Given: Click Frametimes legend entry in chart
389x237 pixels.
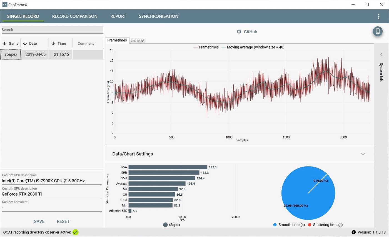Looking at the screenshot, I should click(x=206, y=47).
